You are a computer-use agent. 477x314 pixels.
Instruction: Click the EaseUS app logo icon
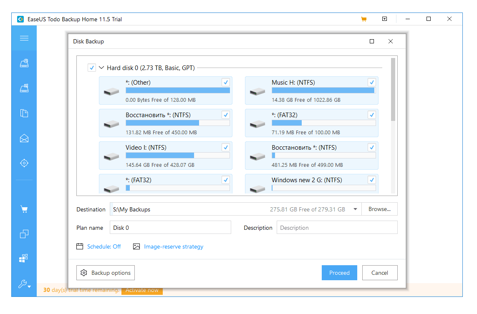[20, 19]
